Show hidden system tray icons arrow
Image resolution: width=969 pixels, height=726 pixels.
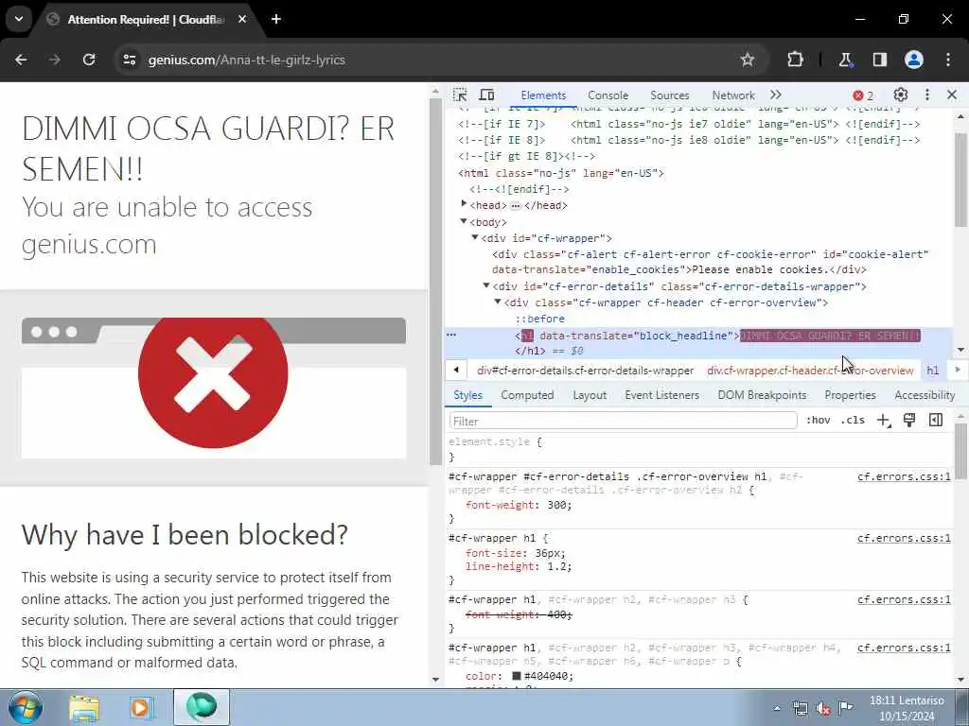[777, 708]
